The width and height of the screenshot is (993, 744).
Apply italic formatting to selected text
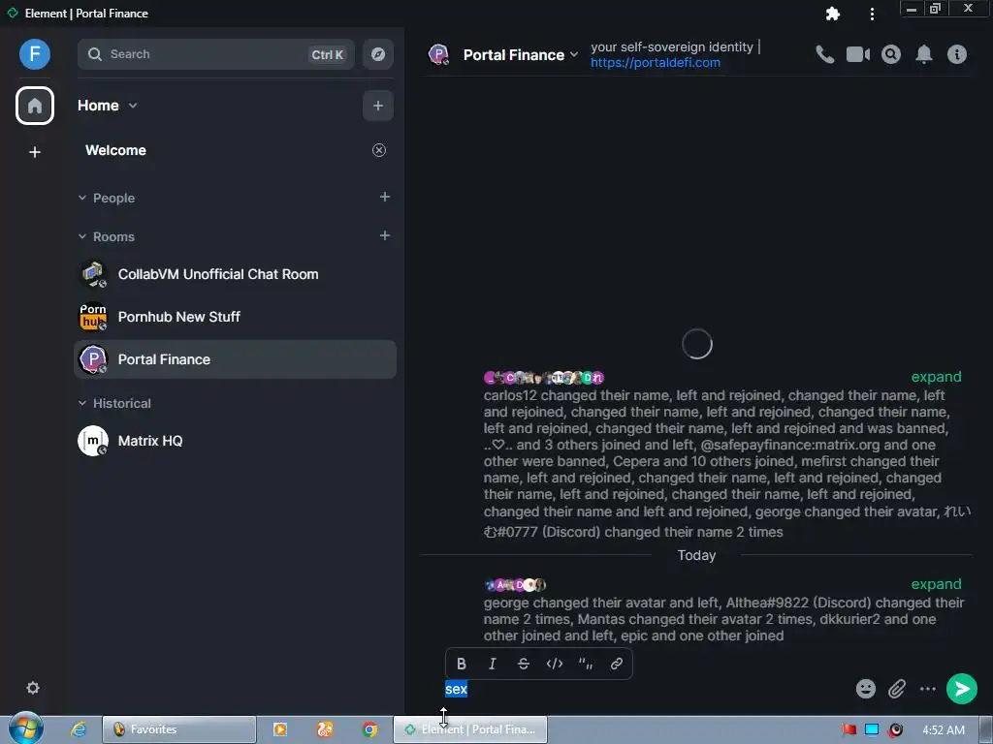point(492,664)
